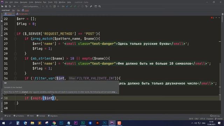Click the fold end marker at line 29
This screenshot has height=126, width=224.
pos(15,54)
